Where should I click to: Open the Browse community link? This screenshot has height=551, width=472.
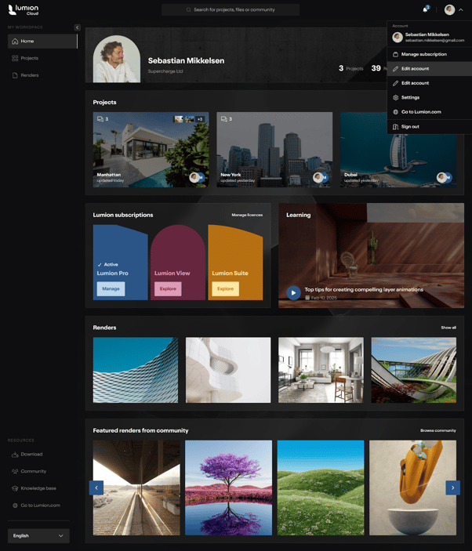[x=438, y=430]
